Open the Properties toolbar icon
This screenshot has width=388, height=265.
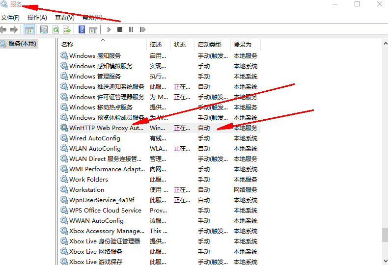44,29
